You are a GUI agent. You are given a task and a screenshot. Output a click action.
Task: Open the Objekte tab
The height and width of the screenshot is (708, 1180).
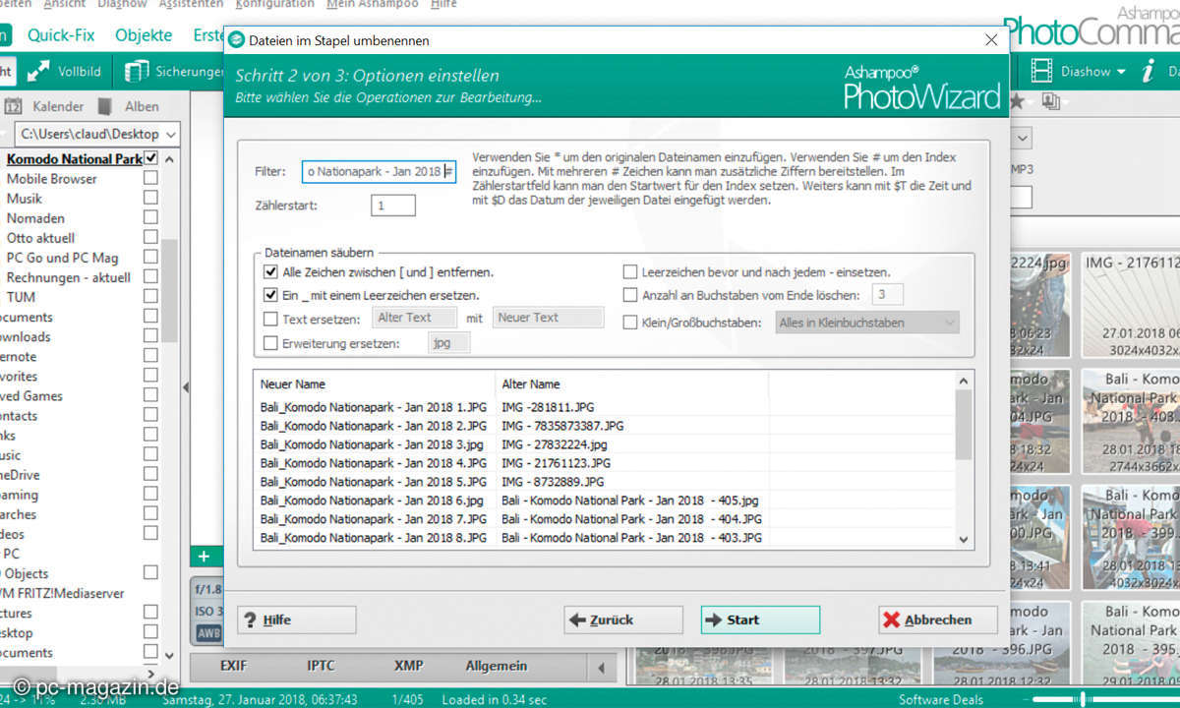pyautogui.click(x=144, y=35)
